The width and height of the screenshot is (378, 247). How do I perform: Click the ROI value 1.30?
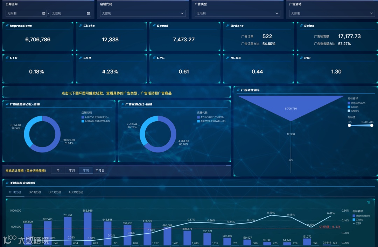tap(336, 71)
